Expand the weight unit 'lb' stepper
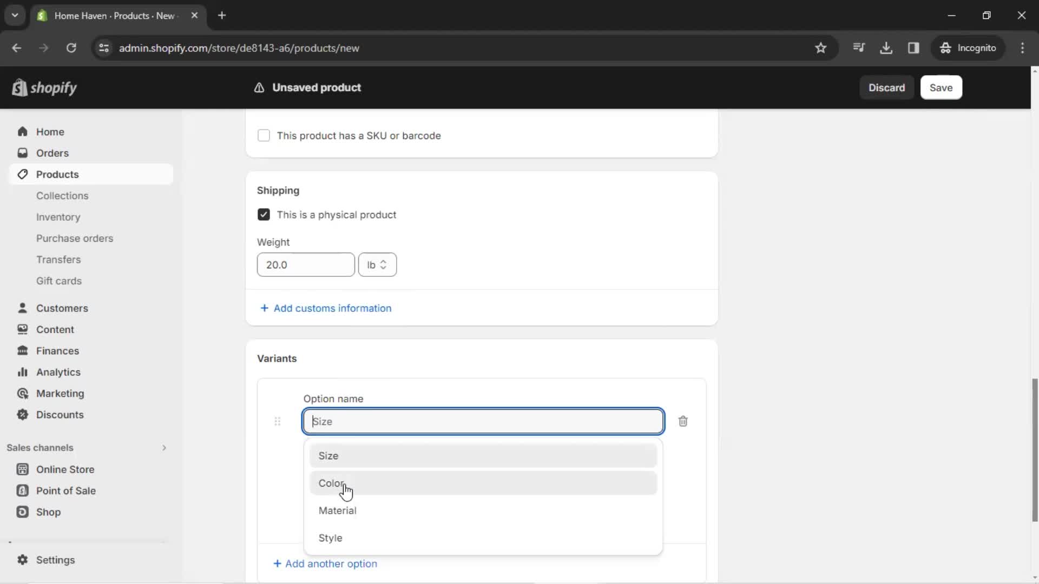This screenshot has width=1039, height=584. 376,264
